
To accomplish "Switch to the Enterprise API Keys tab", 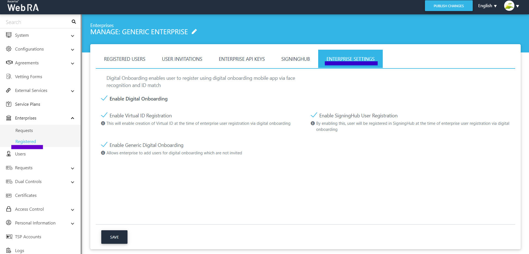I will [241, 59].
